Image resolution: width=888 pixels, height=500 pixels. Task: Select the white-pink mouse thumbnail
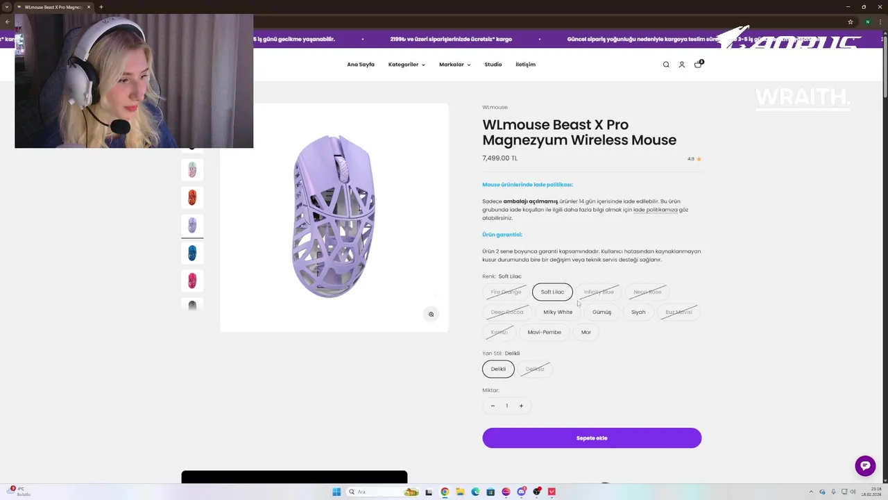point(192,169)
